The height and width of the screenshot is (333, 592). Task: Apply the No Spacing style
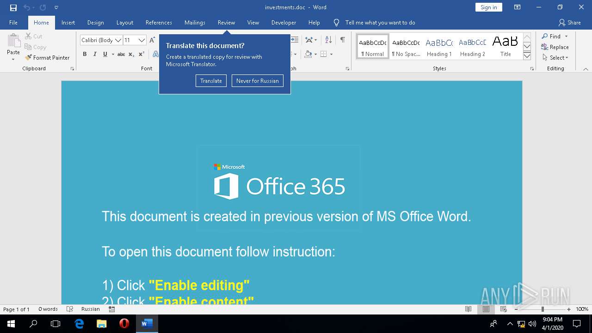pyautogui.click(x=406, y=46)
